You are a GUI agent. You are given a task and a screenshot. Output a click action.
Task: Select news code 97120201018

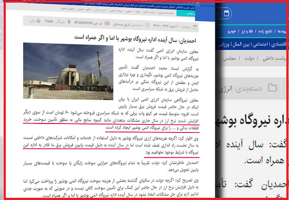pyautogui.click(x=83, y=23)
